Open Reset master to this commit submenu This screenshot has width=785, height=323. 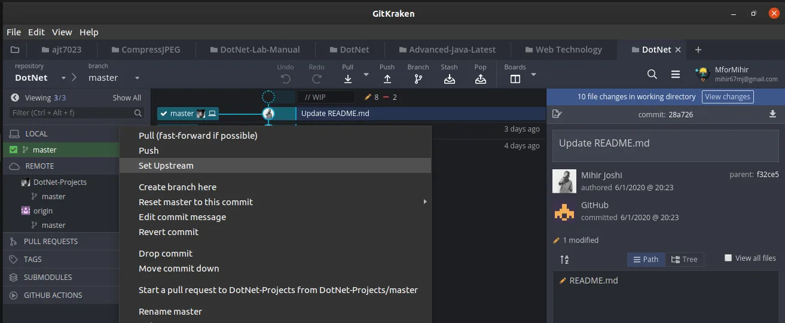(x=275, y=202)
